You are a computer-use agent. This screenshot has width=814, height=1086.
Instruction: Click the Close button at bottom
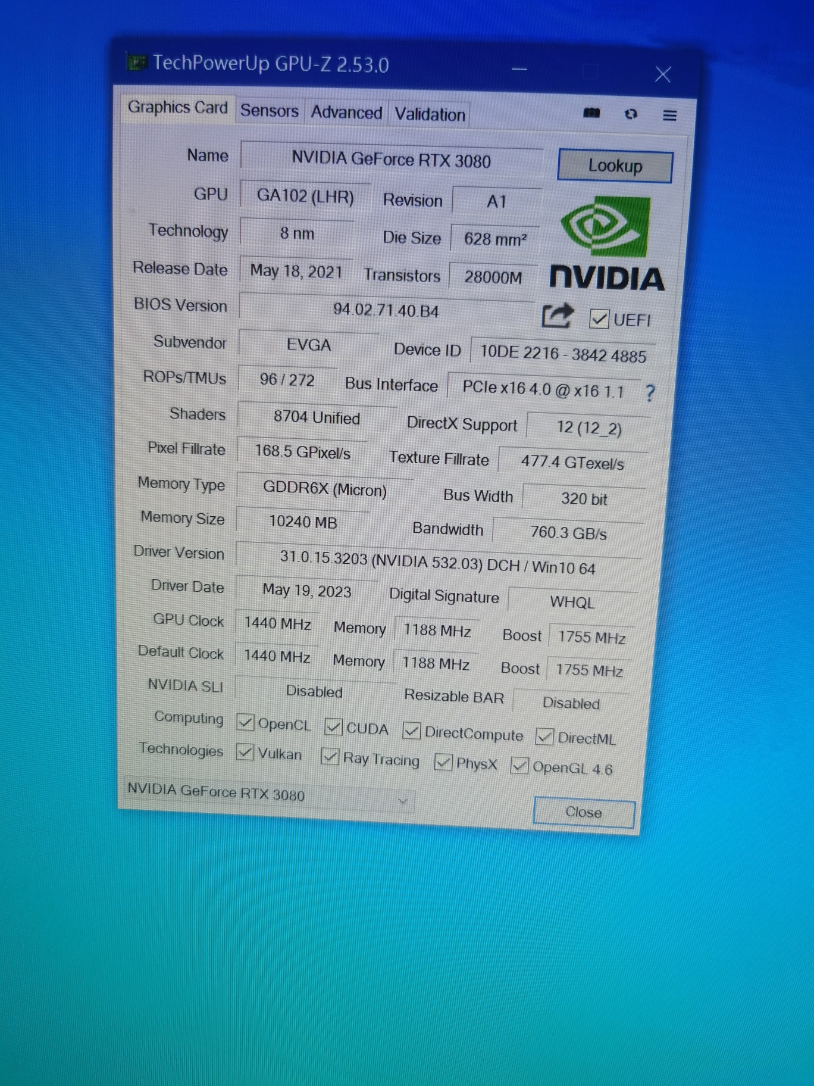click(583, 812)
